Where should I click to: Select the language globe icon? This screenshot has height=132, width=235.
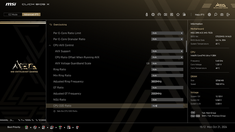tap(209, 14)
